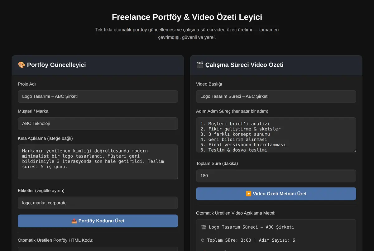Click the step line Müşteri brief'i analizi
The height and width of the screenshot is (251, 374).
(x=235, y=124)
